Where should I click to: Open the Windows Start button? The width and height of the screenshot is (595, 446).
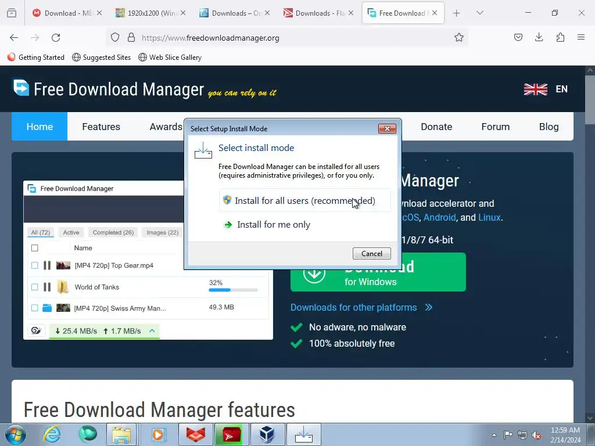[x=15, y=434]
